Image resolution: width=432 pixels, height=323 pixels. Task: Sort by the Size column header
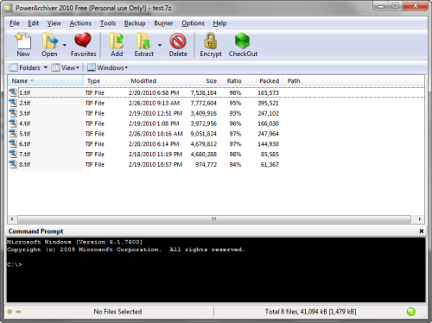click(203, 81)
